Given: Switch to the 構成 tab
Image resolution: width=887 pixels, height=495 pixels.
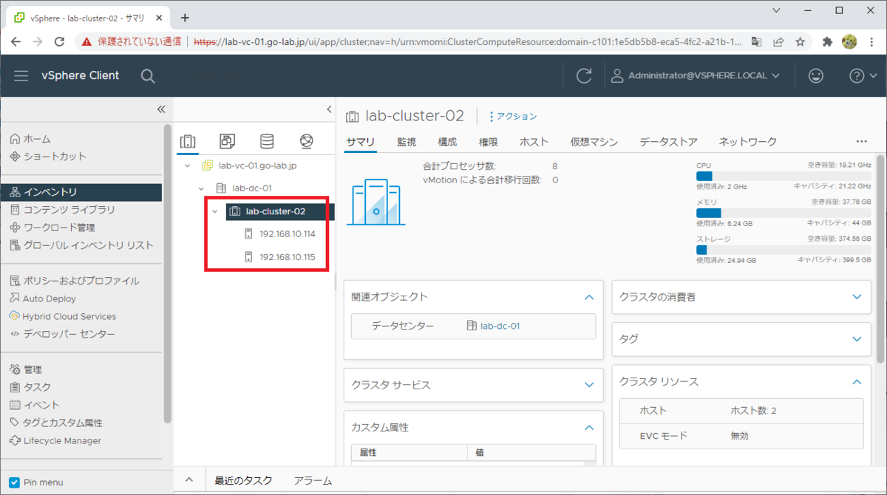Looking at the screenshot, I should click(x=447, y=142).
